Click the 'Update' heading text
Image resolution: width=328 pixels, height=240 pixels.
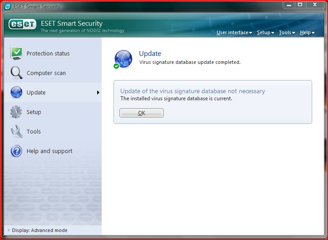point(150,54)
